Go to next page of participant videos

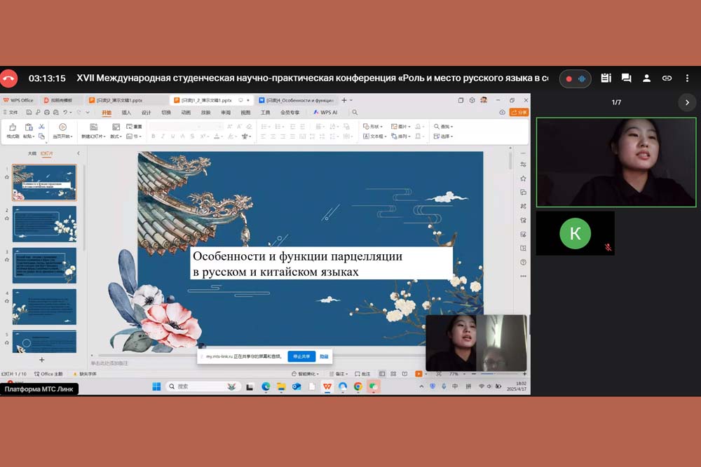coord(687,102)
